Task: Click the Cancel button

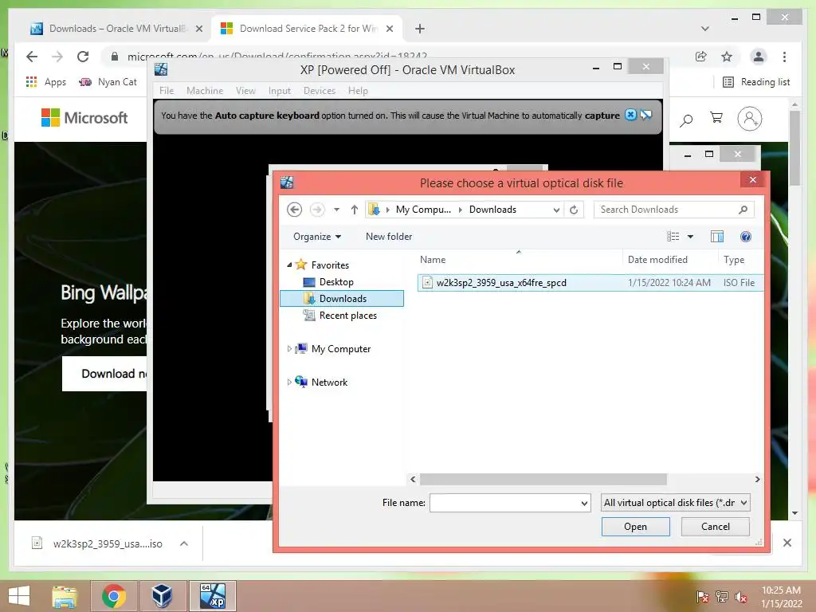Action: pyautogui.click(x=716, y=527)
